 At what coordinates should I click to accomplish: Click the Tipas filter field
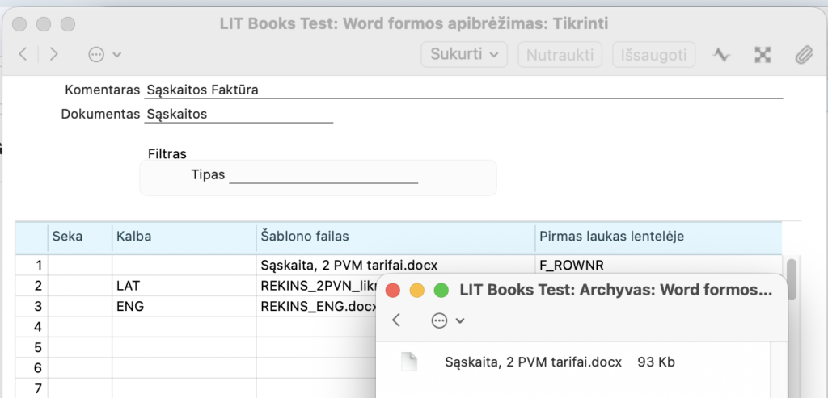323,175
